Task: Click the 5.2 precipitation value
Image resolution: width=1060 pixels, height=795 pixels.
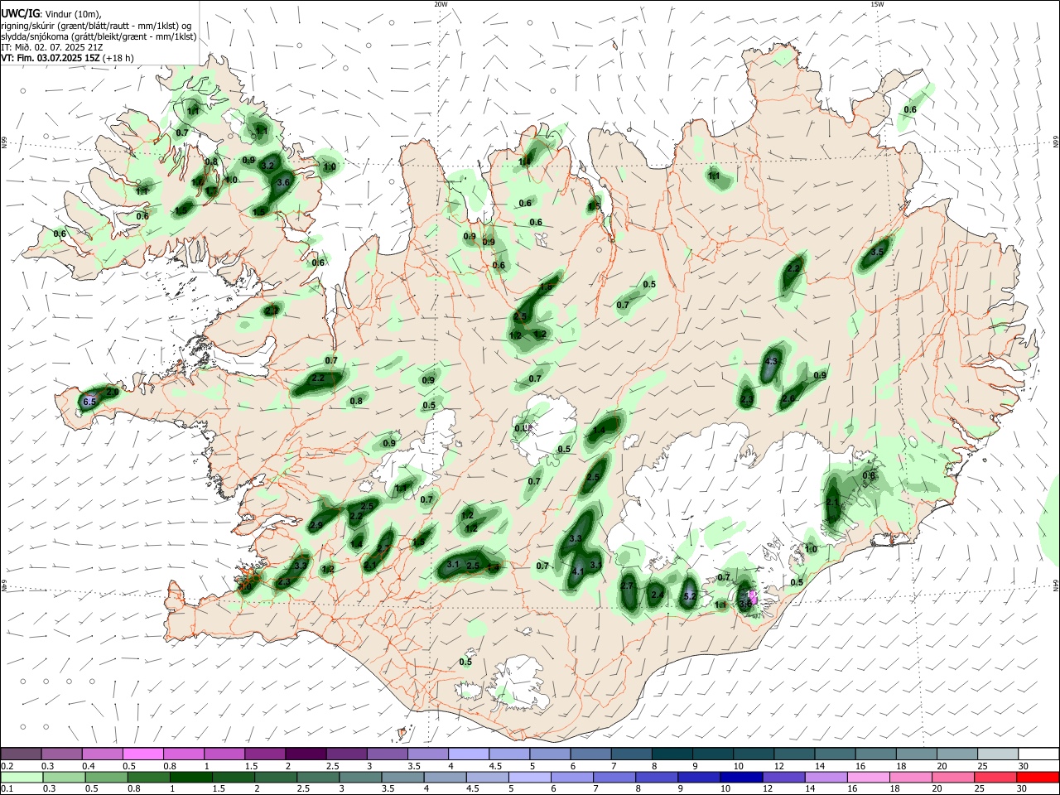Action: [691, 595]
